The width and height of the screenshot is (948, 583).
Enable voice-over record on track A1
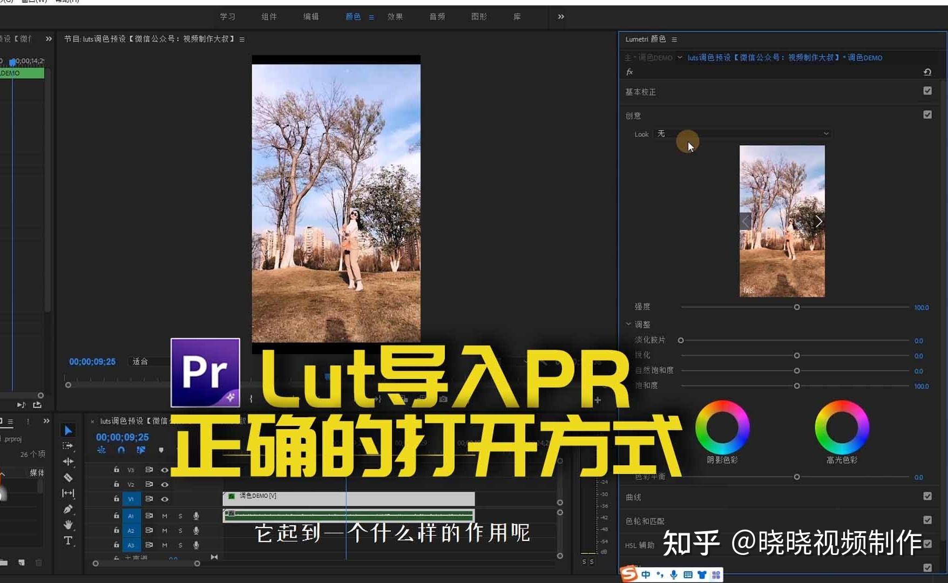[196, 516]
